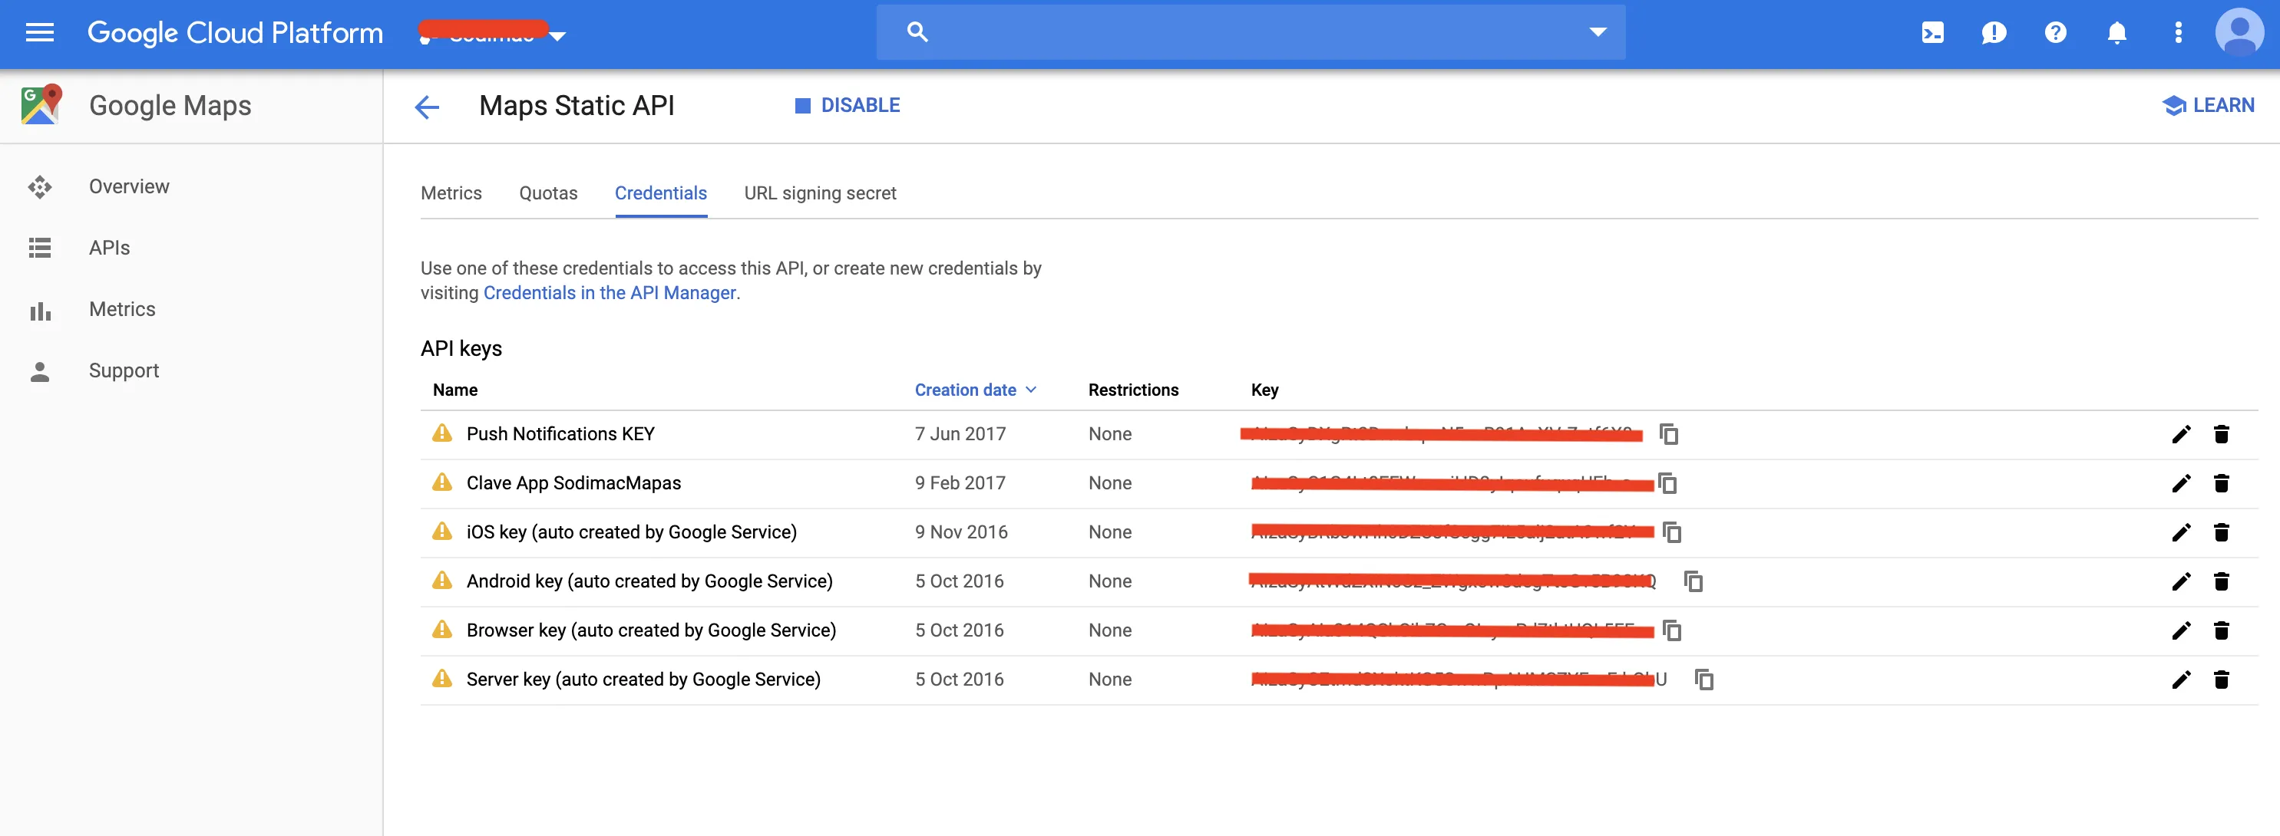
Task: Click the help question mark icon
Action: tap(2055, 33)
